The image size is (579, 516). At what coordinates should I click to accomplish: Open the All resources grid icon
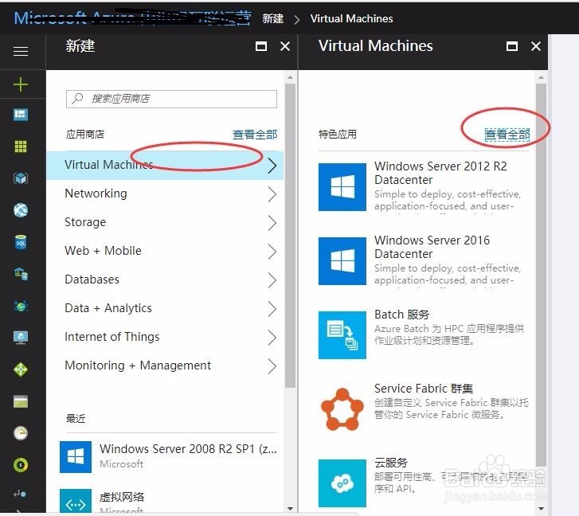click(x=21, y=147)
